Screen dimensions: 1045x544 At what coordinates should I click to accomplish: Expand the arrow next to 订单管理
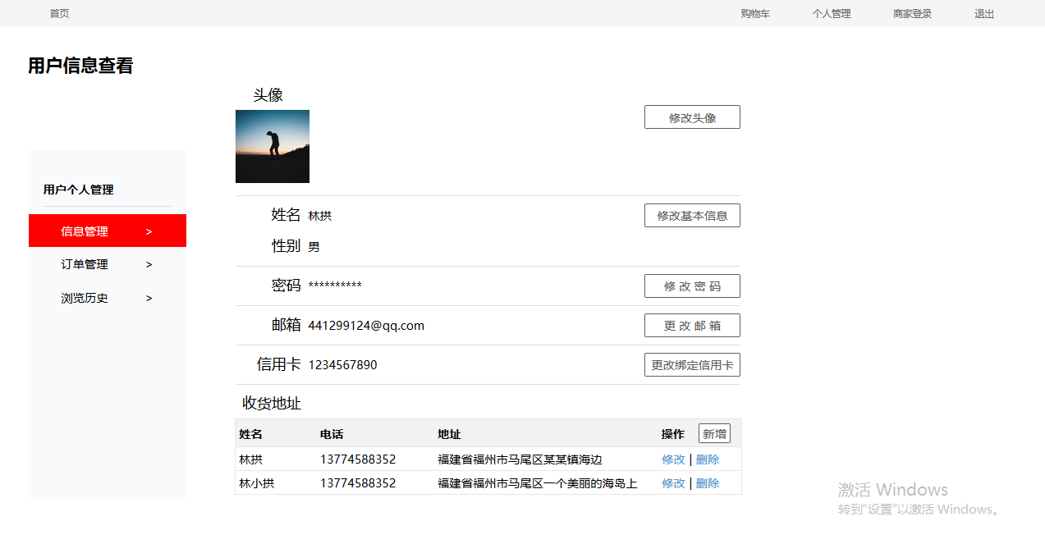pos(149,264)
